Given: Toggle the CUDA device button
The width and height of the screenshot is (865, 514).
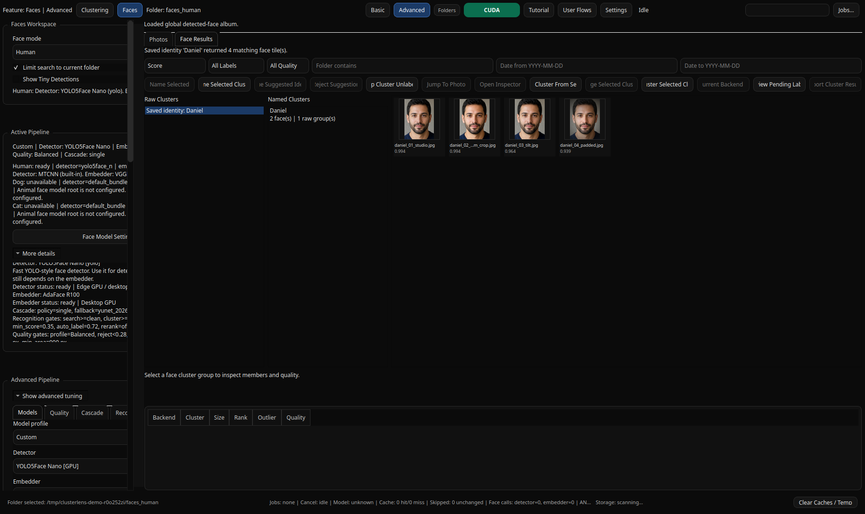Looking at the screenshot, I should (x=492, y=10).
